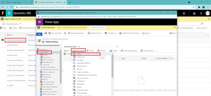The height and width of the screenshot is (96, 211).
Task: Sort grid by Type column header
Action: click(123, 58)
